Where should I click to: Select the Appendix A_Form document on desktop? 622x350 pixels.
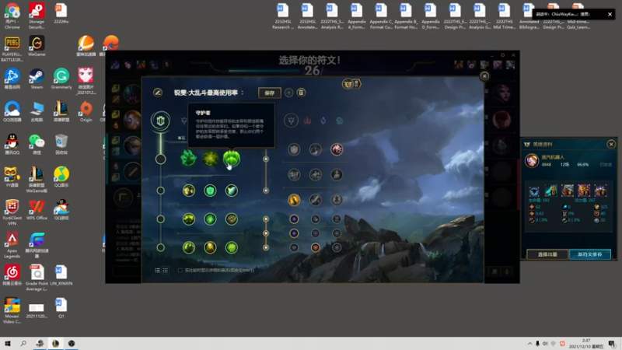coord(356,16)
